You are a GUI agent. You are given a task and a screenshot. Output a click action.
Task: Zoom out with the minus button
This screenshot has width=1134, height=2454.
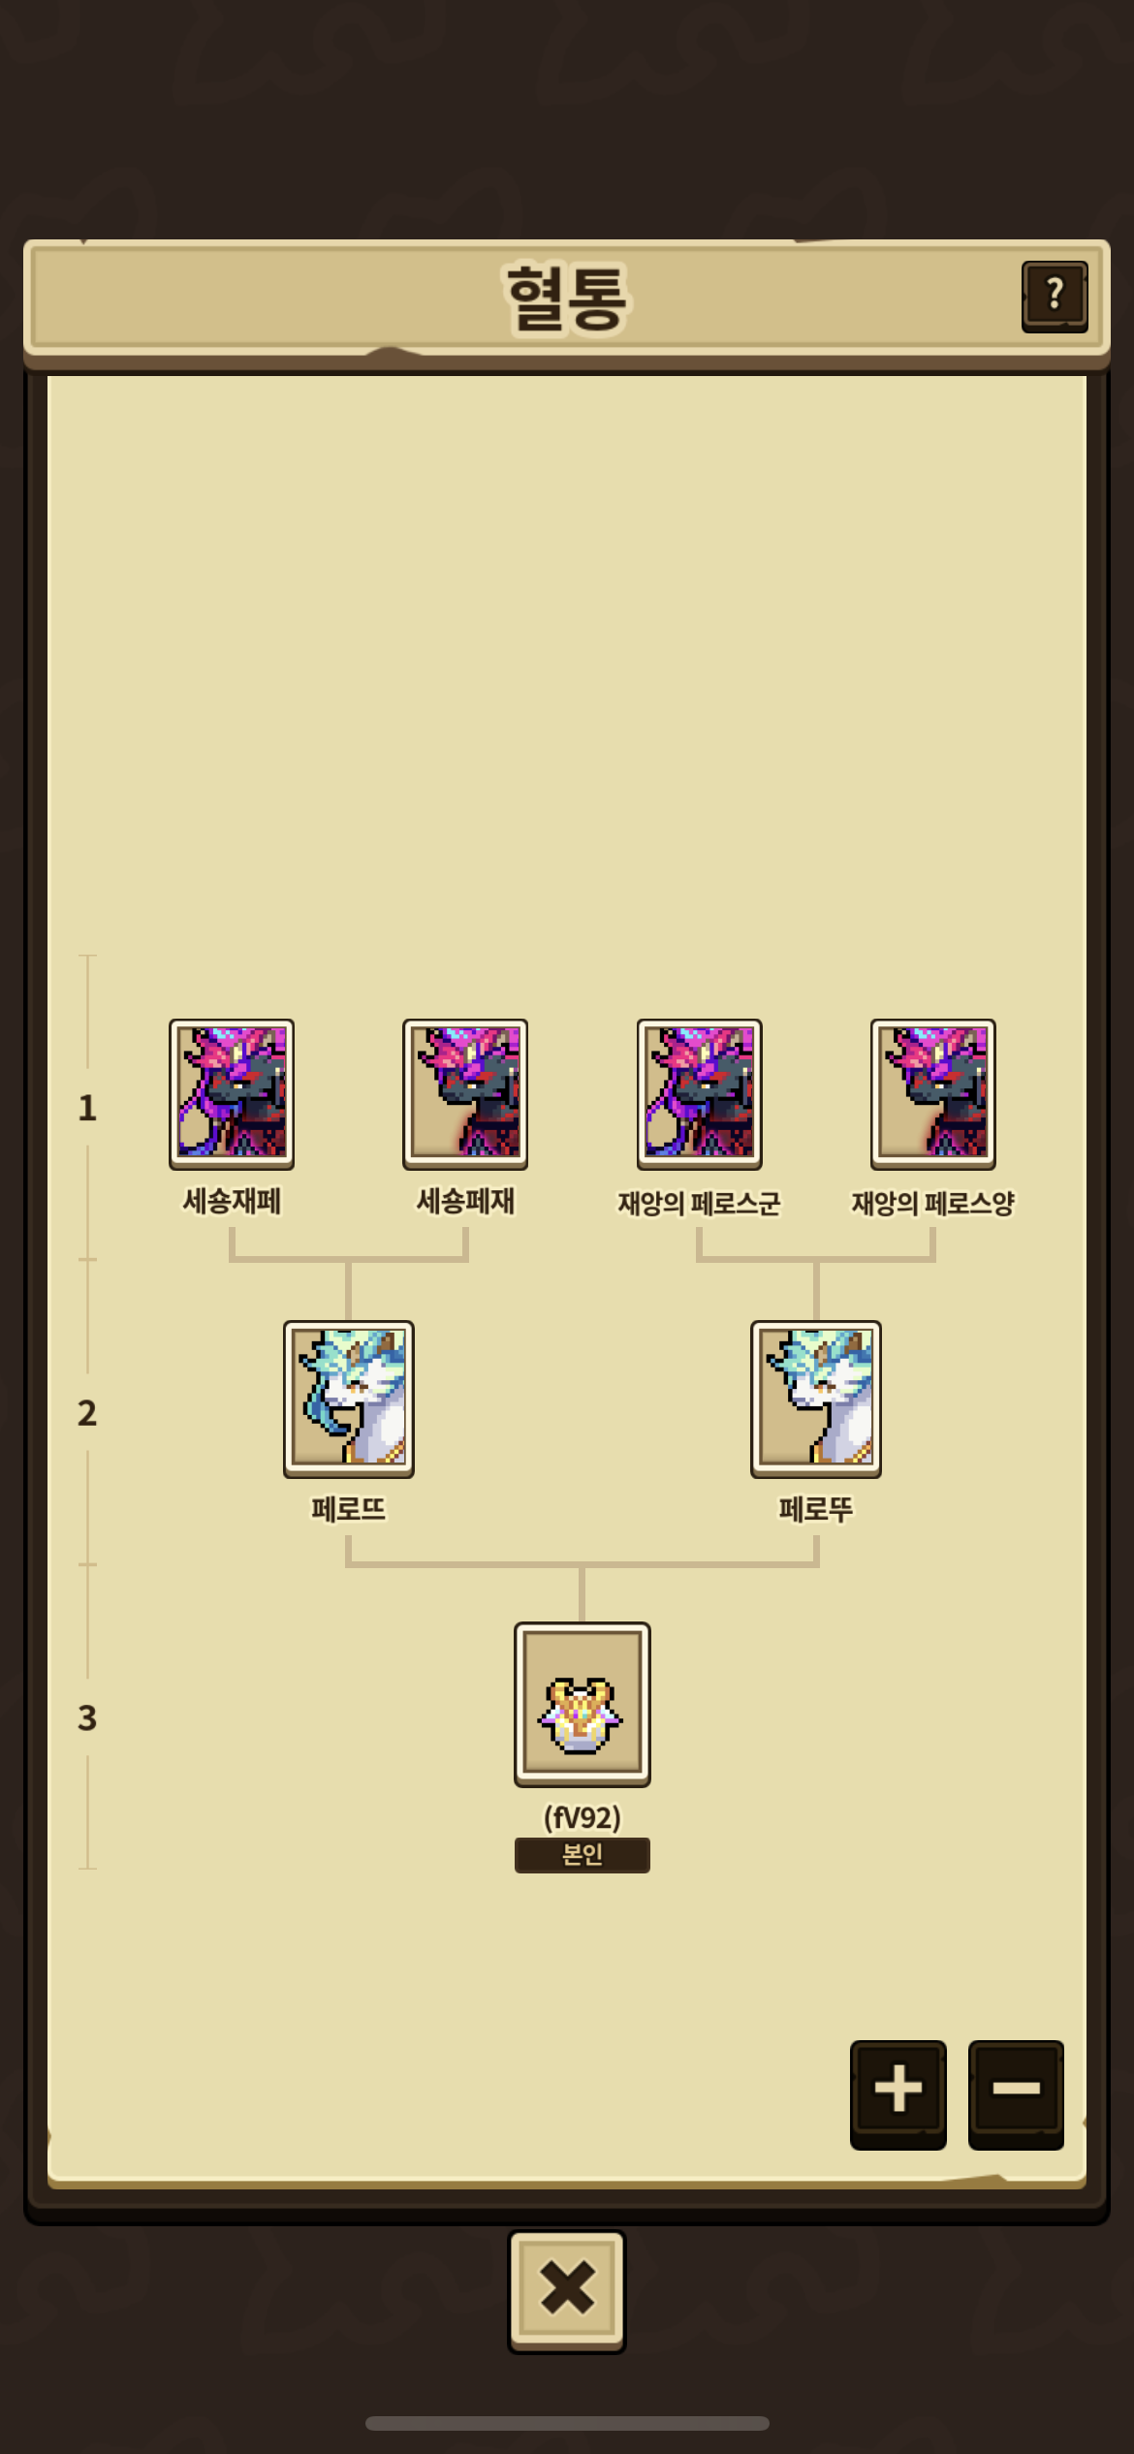tap(1016, 2093)
